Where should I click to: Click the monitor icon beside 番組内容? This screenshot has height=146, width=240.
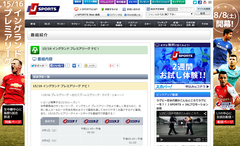(34, 59)
